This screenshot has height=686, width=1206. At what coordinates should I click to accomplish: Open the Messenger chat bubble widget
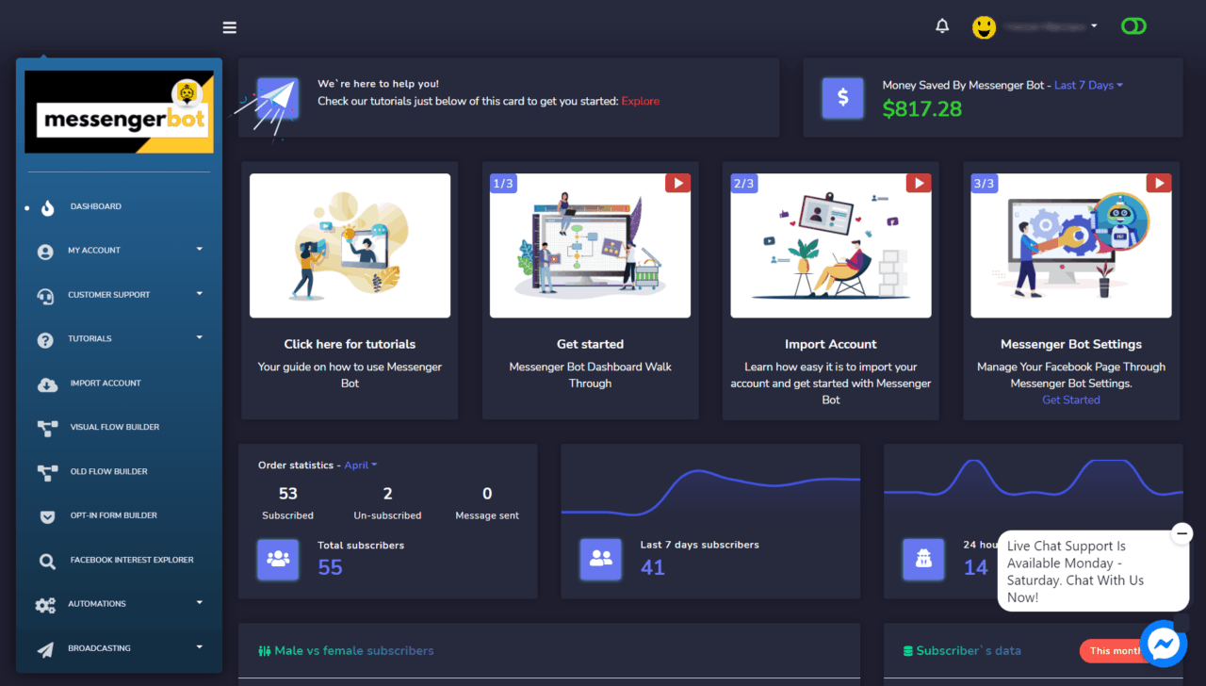pos(1163,644)
